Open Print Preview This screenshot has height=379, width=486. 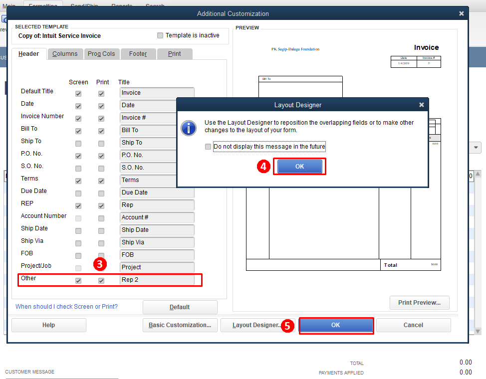coord(419,303)
